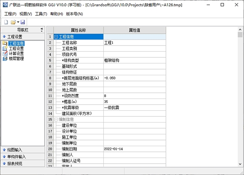
Task: Select 工程设置 item icon in navigation list
Action: (5, 48)
